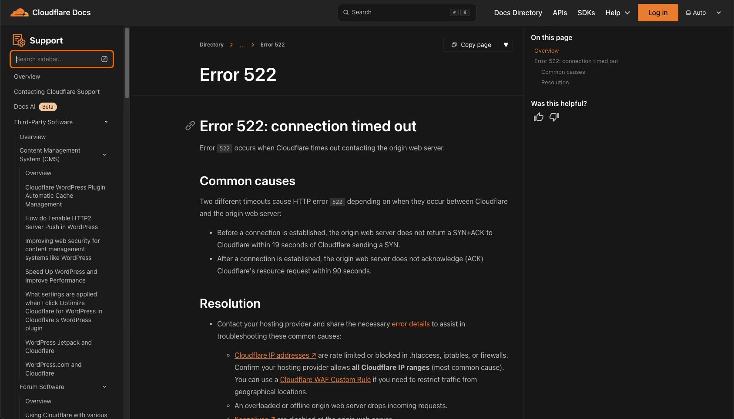Expand the Help menu
This screenshot has height=419, width=734.
coord(617,13)
